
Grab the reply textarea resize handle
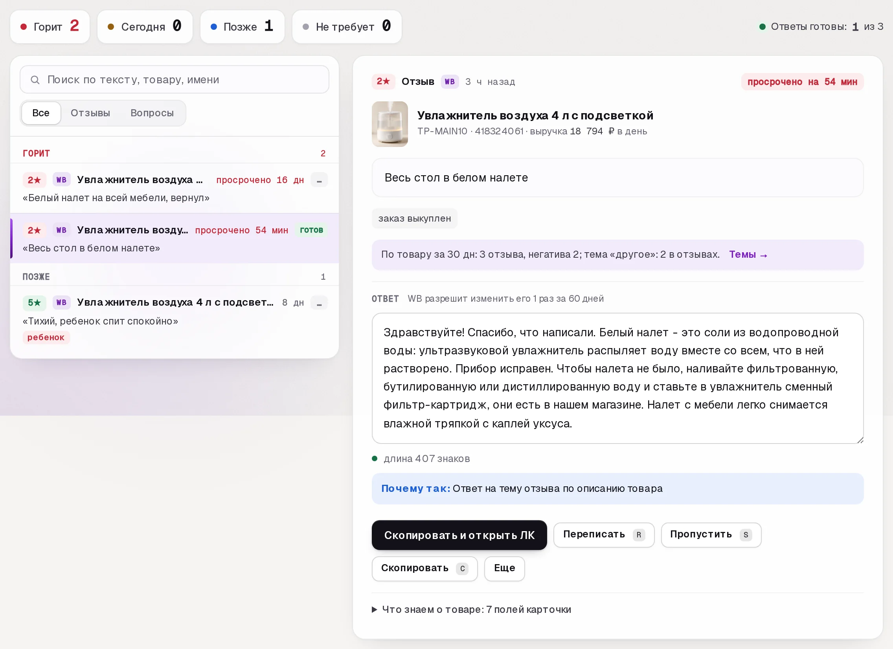tap(860, 440)
